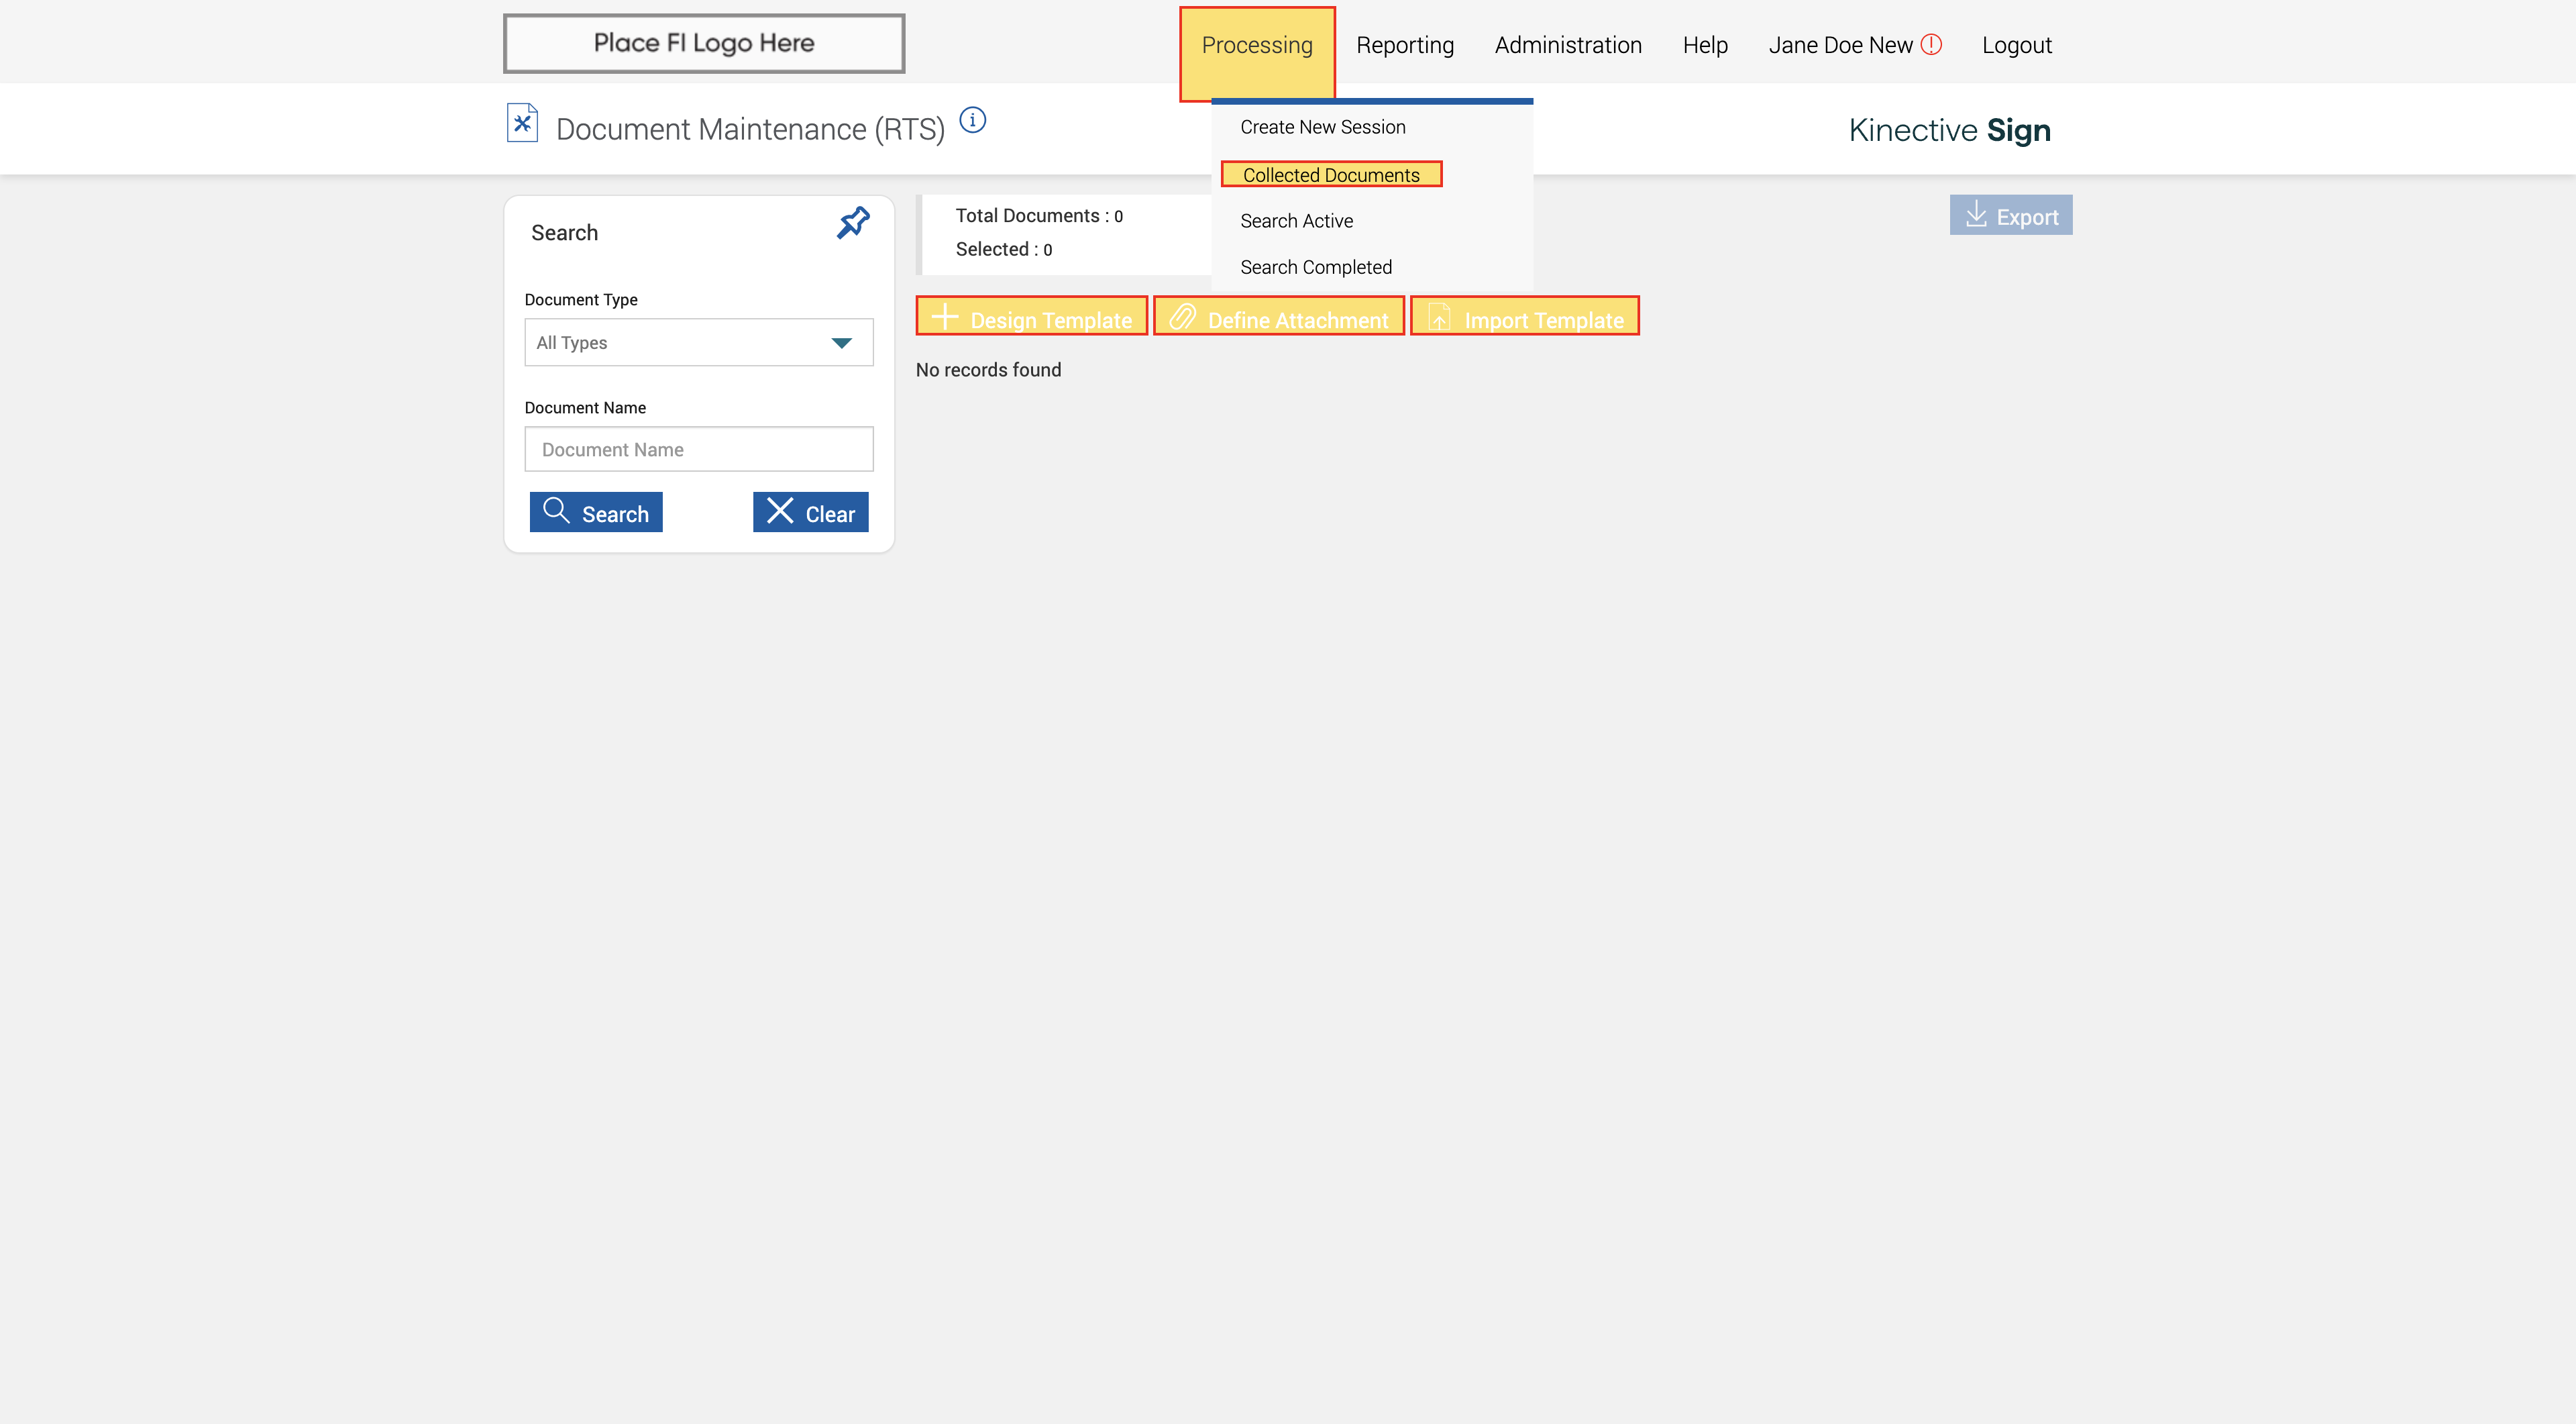Open the Processing menu
2576x1424 pixels.
(x=1256, y=46)
